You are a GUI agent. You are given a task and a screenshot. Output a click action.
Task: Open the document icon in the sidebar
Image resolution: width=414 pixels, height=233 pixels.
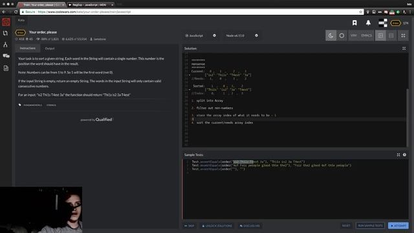[6, 68]
